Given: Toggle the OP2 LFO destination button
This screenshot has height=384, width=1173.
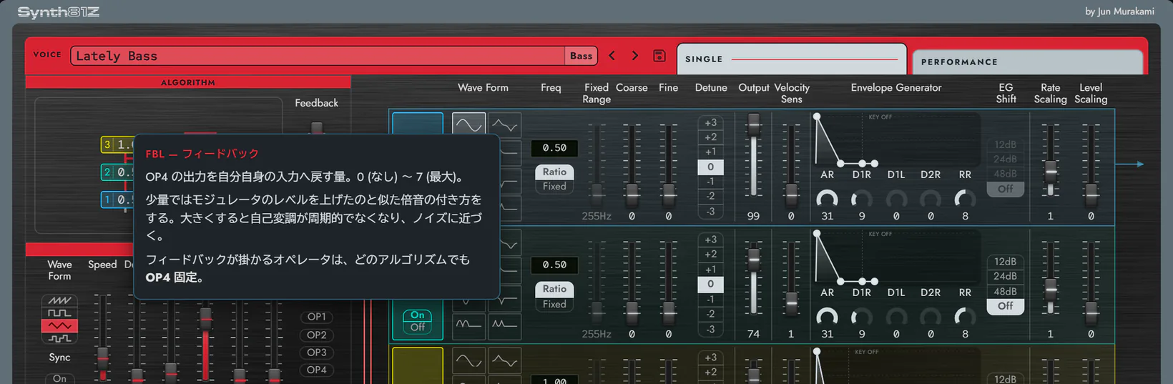Looking at the screenshot, I should (x=317, y=335).
